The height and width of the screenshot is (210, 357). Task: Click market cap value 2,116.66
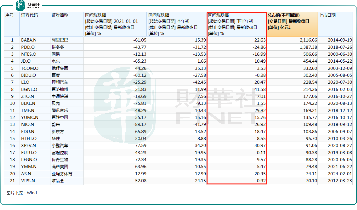tap(308, 40)
